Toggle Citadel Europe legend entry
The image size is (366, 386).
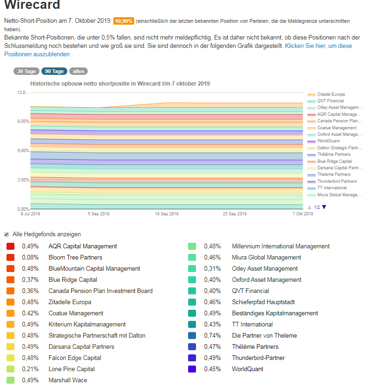click(326, 94)
